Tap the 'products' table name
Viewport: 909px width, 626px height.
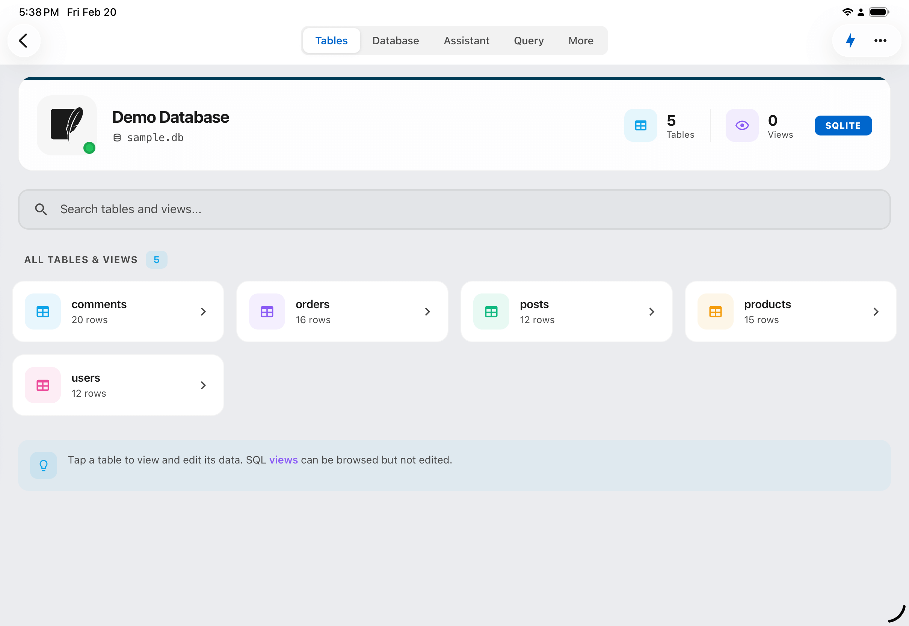point(767,304)
